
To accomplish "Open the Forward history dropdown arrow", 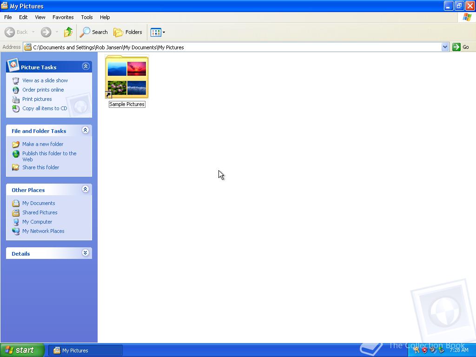I will (x=57, y=32).
